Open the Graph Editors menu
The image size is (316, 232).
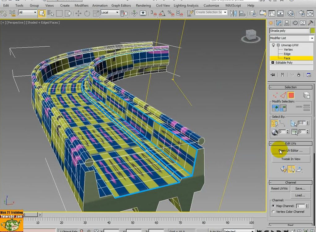[x=121, y=6]
